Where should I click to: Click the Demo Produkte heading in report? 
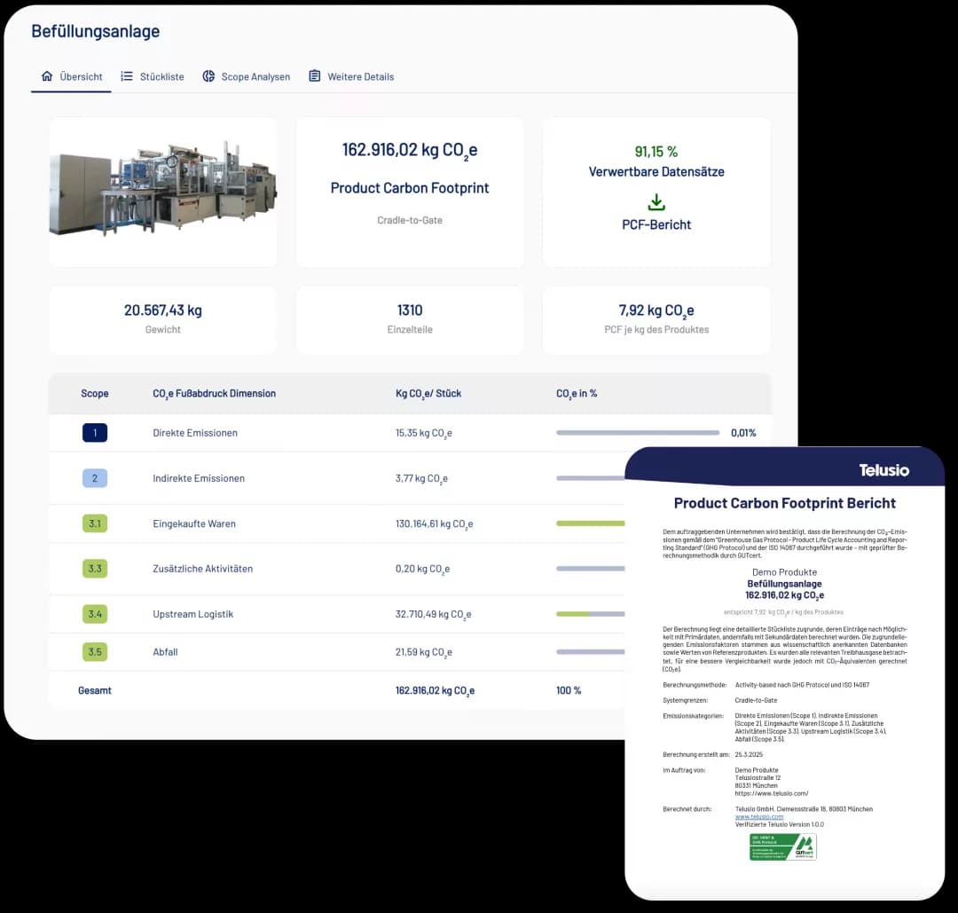point(784,572)
